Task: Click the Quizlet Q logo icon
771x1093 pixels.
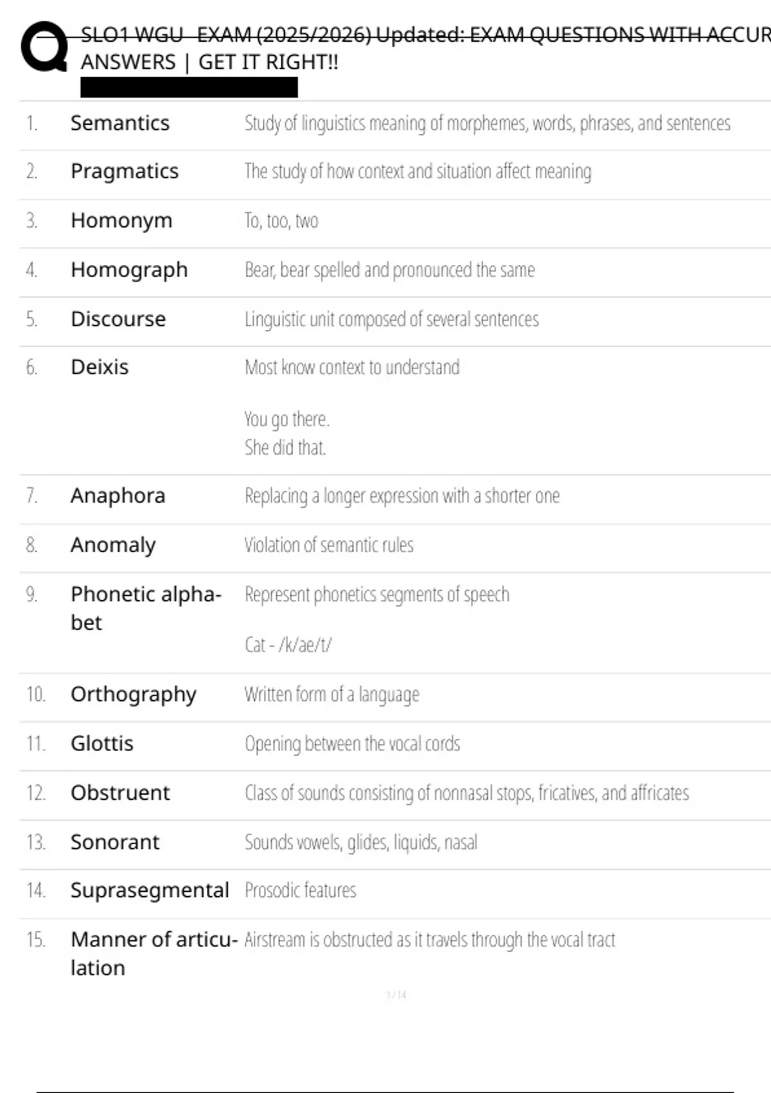Action: [44, 47]
